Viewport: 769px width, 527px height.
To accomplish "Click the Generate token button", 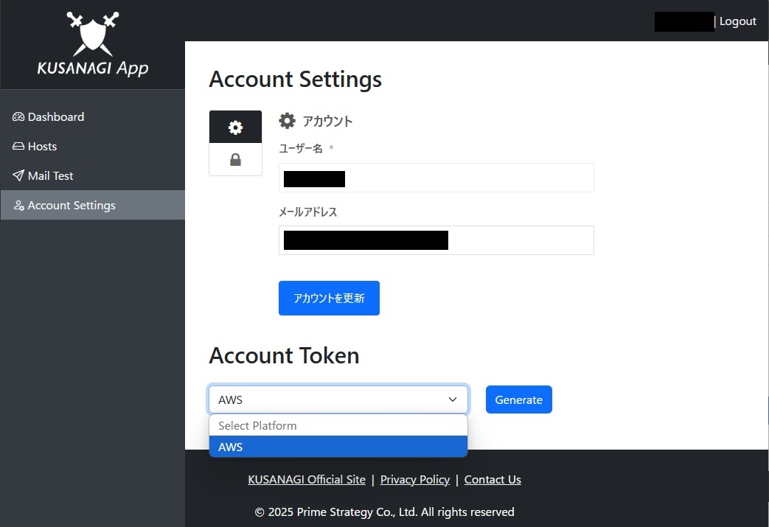I will coord(518,399).
